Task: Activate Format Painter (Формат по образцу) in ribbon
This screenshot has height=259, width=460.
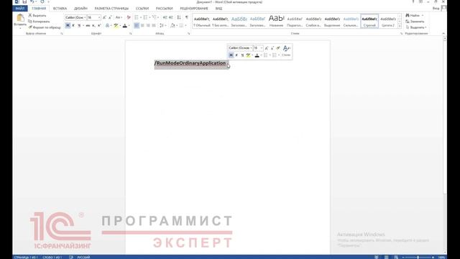Action: click(x=45, y=27)
